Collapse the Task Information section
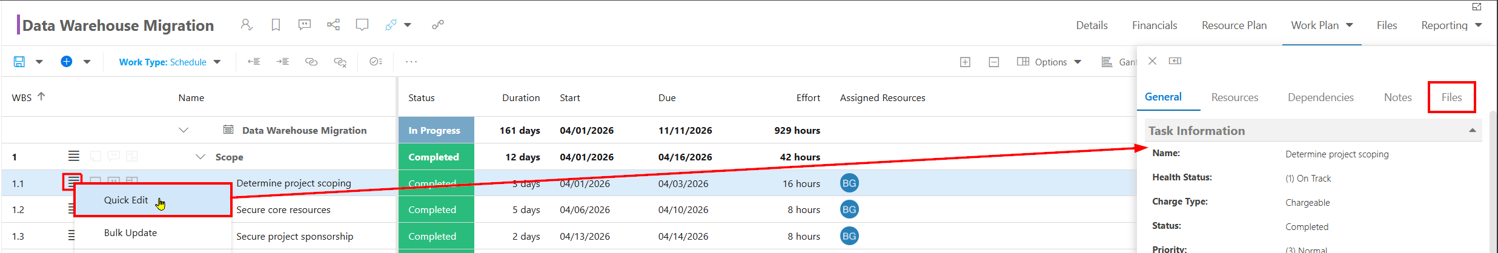 [1472, 131]
